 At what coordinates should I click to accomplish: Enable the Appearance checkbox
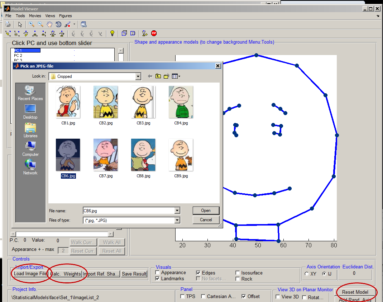[158, 273]
